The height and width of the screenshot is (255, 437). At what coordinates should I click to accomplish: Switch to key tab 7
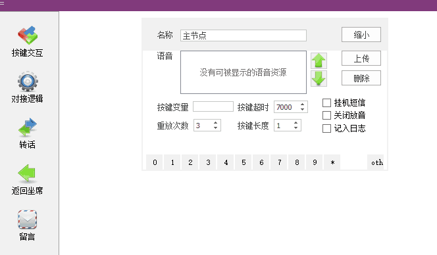(279, 162)
